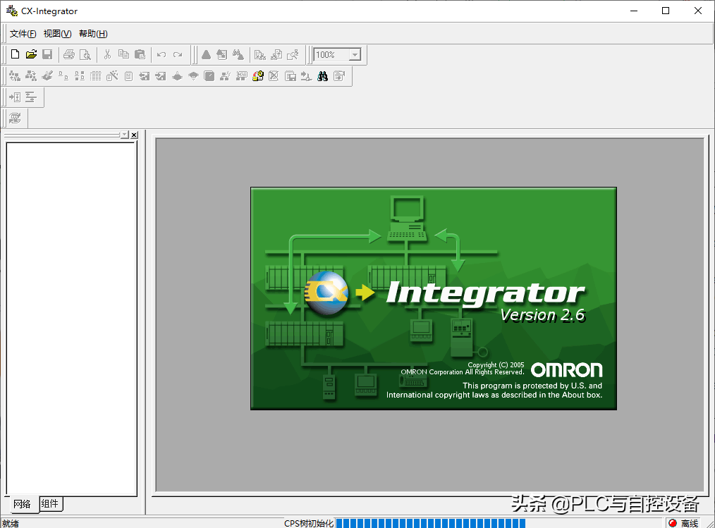Viewport: 715px width, 528px height.
Task: Open the 文件(F) menu
Action: [23, 34]
